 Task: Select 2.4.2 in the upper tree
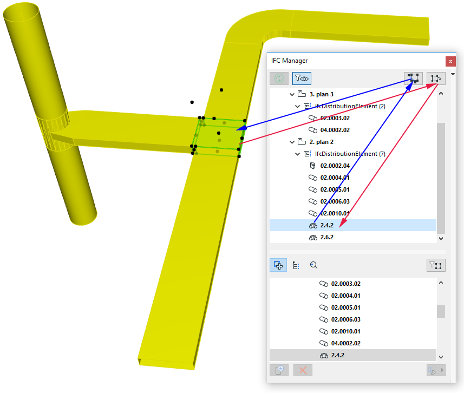click(x=352, y=225)
